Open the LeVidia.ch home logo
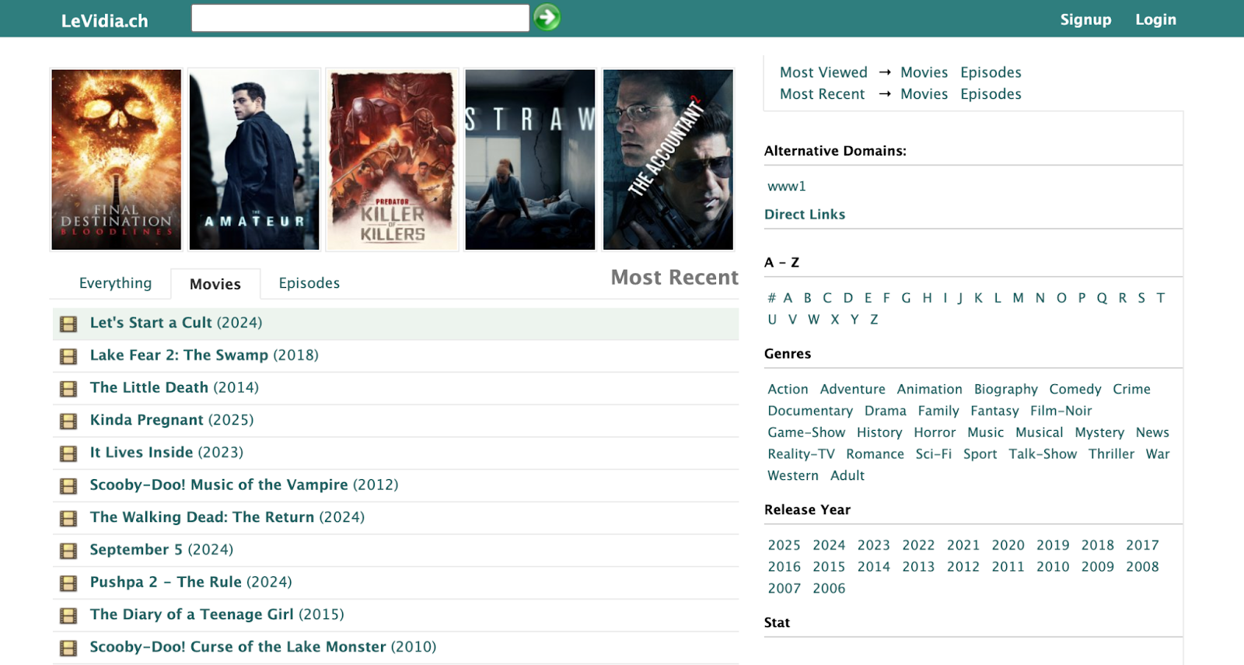This screenshot has width=1244, height=665. (104, 21)
